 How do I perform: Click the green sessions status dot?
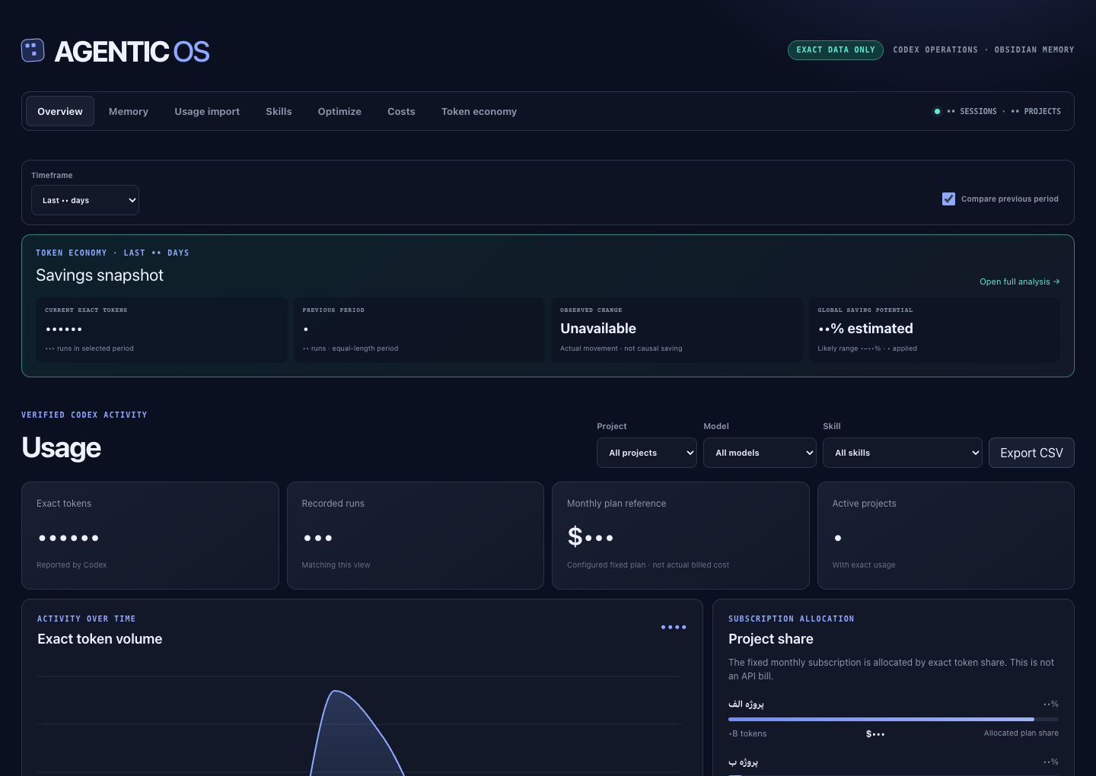click(937, 111)
